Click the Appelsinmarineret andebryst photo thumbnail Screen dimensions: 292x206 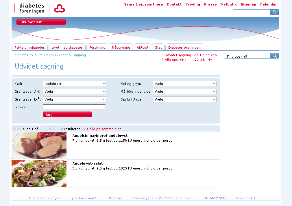(x=39, y=145)
